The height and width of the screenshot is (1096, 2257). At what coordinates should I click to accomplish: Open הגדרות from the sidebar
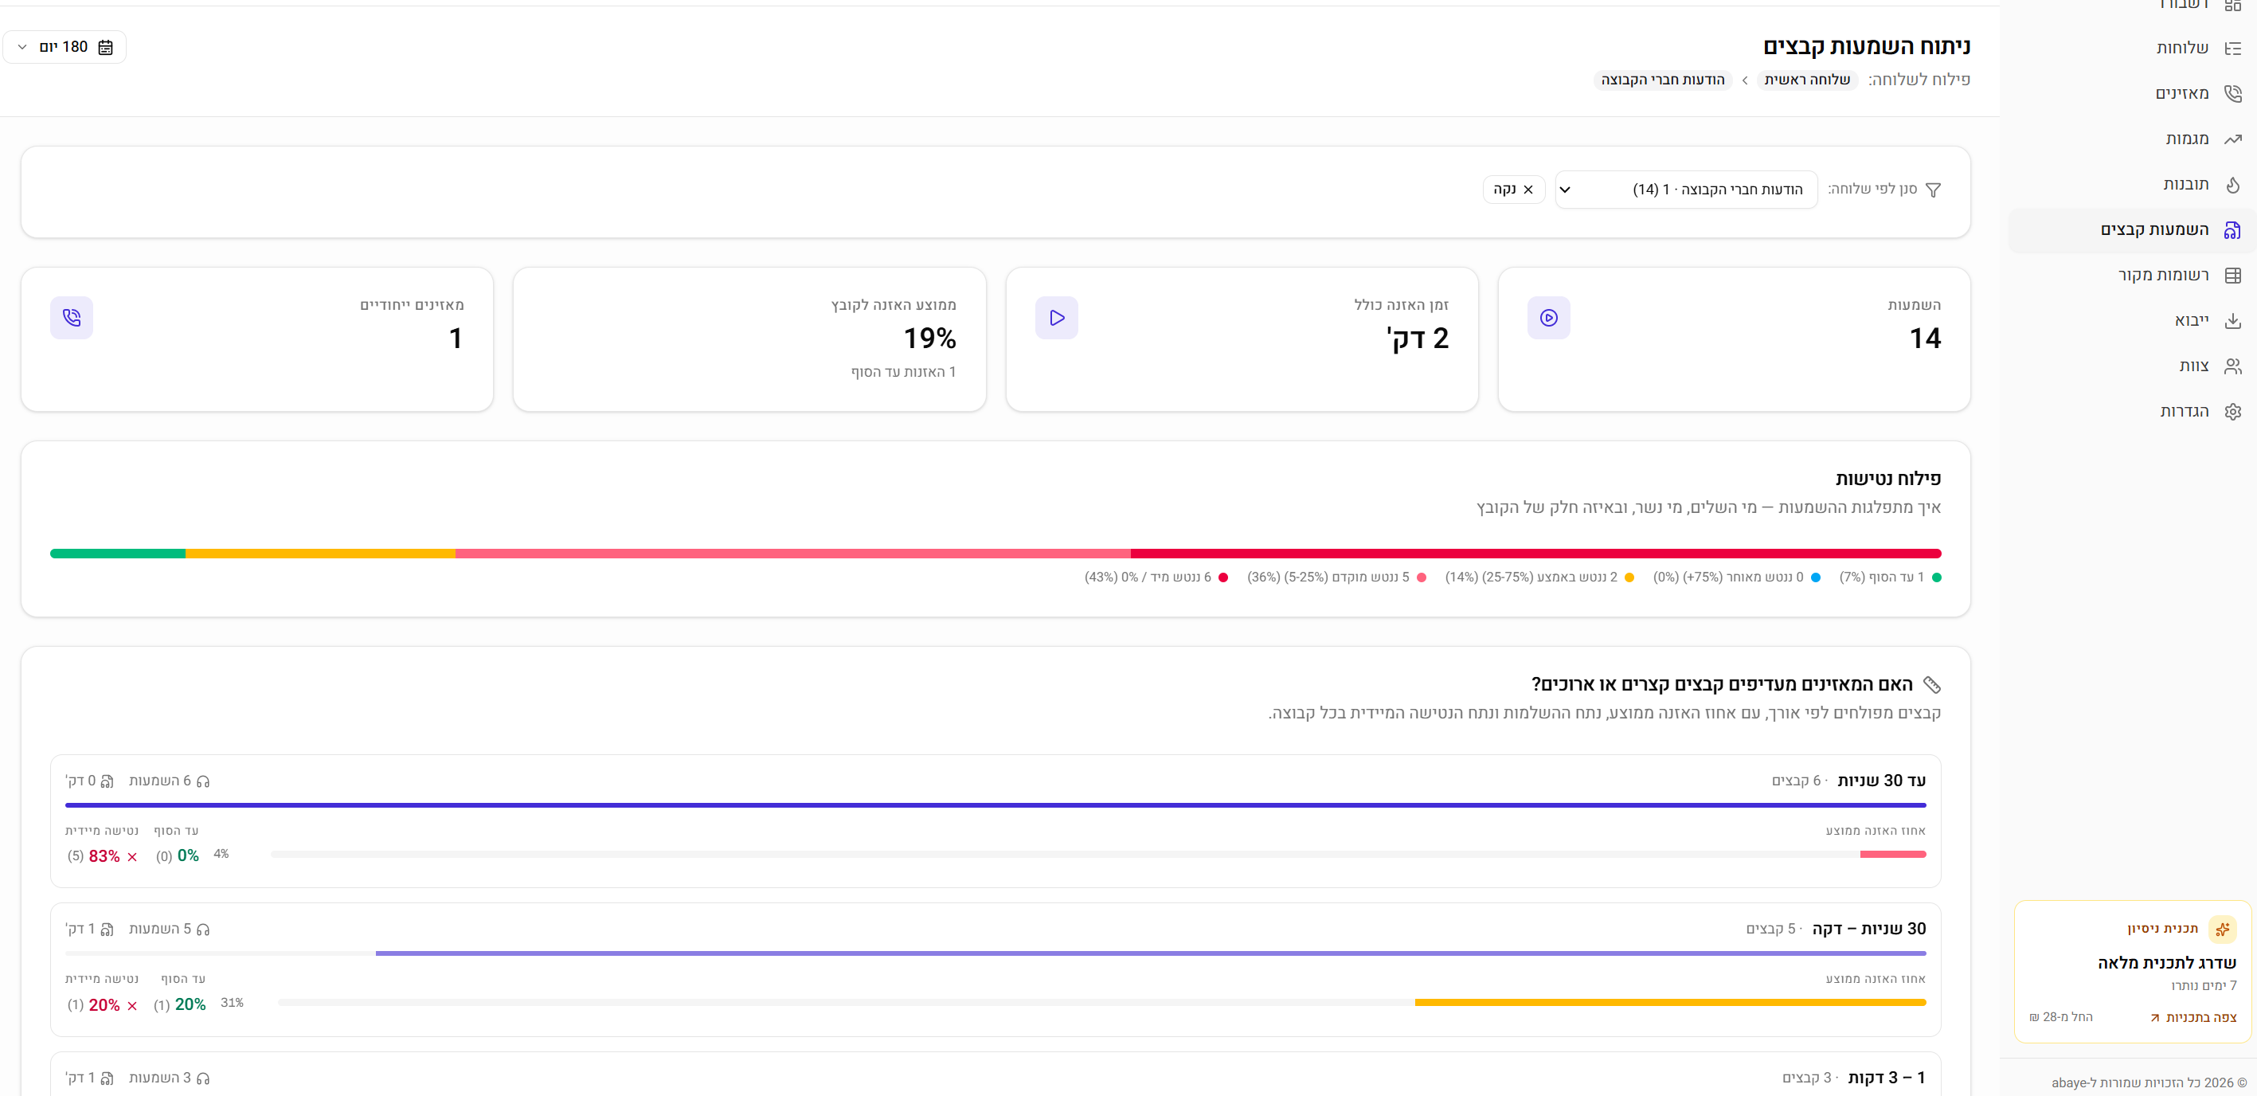2184,411
